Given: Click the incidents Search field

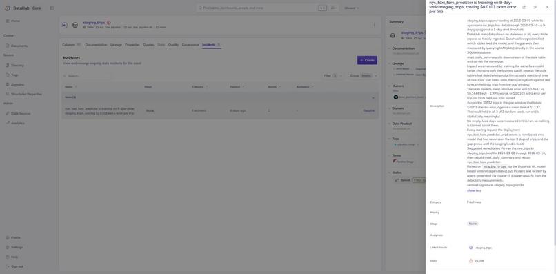Looking at the screenshot, I should 86,76.
